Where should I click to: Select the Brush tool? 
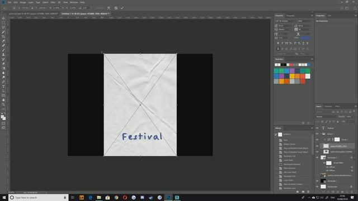(3, 50)
